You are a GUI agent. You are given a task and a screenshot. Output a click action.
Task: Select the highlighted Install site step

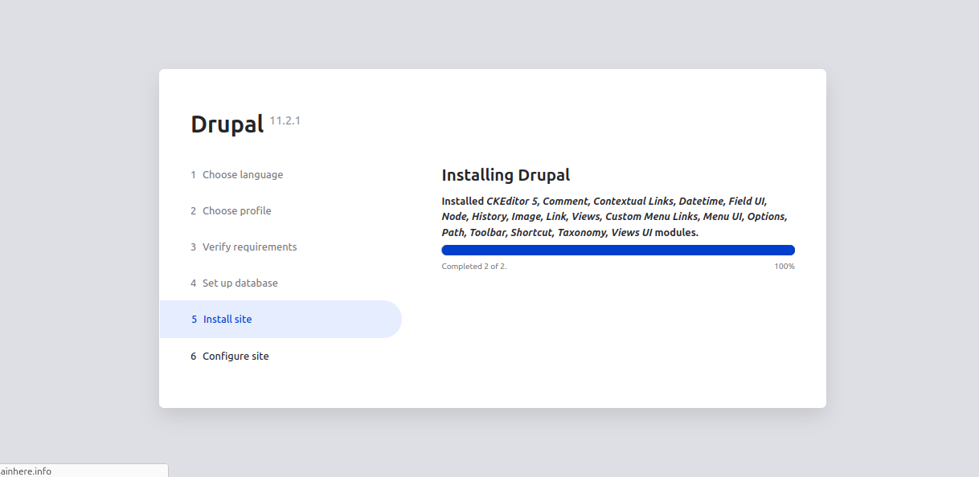coord(281,319)
